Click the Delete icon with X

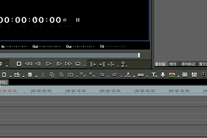click(x=83, y=75)
